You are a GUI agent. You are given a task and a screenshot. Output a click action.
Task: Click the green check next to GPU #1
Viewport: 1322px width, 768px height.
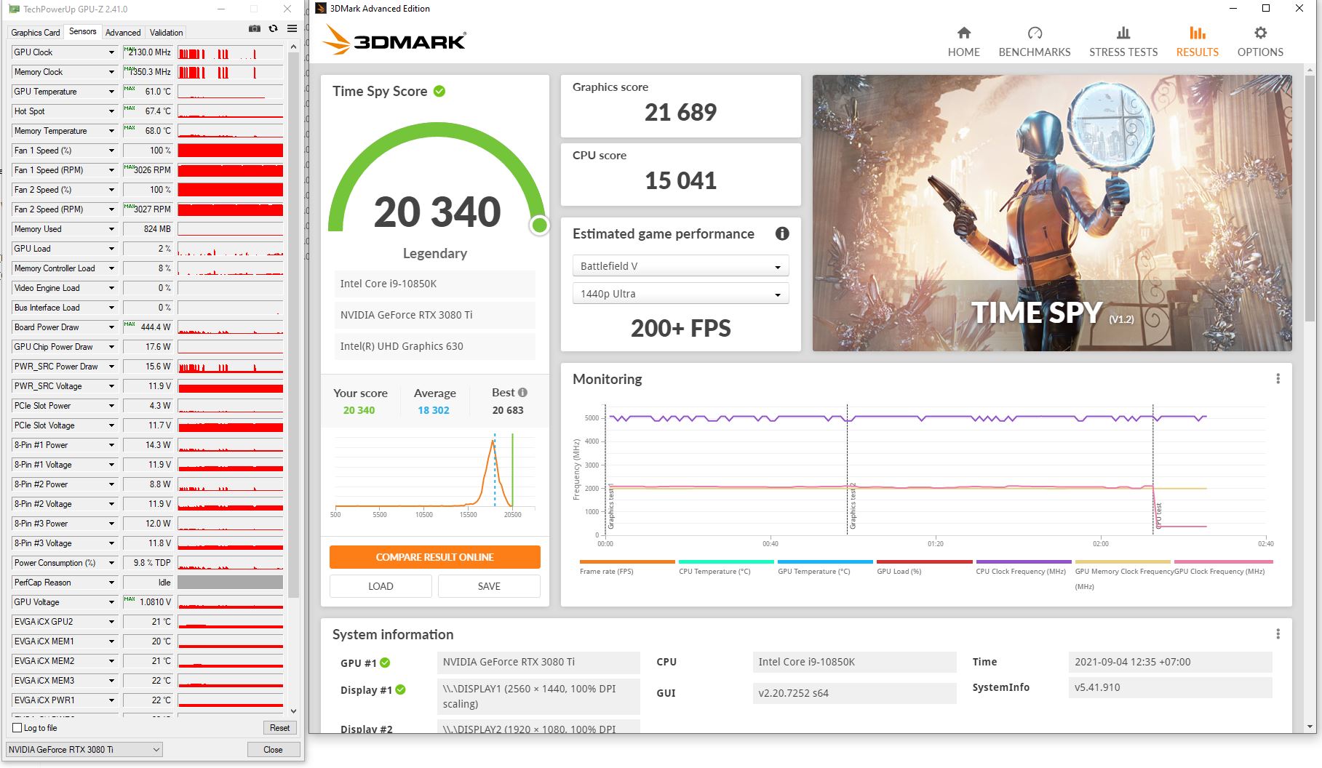tap(385, 663)
